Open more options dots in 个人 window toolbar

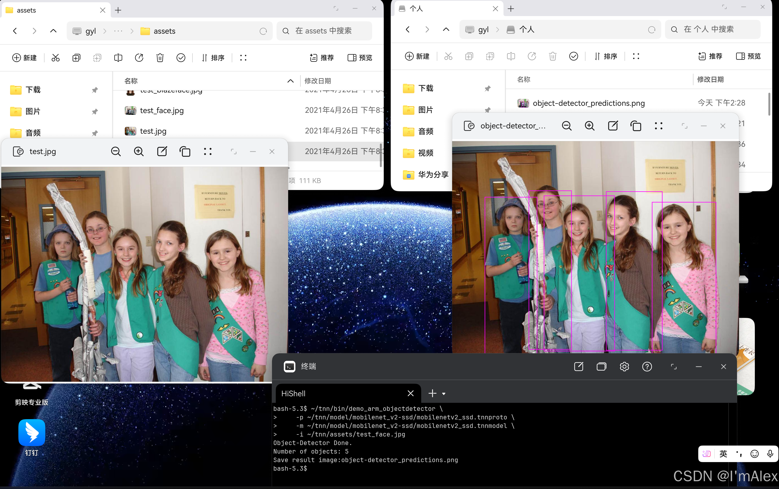tap(636, 57)
